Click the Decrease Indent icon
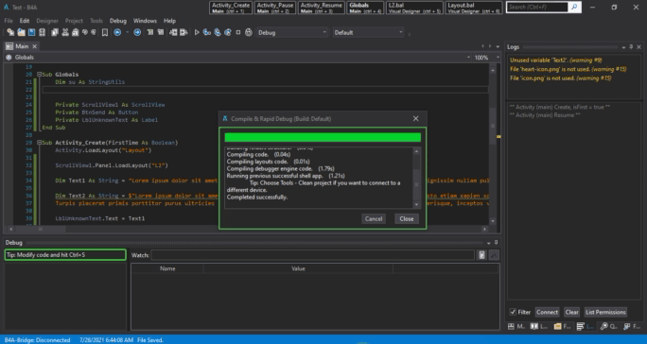The height and width of the screenshot is (344, 647). (x=173, y=32)
